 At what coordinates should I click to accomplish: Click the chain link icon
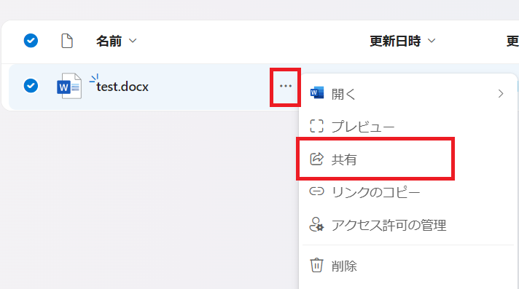tap(316, 191)
